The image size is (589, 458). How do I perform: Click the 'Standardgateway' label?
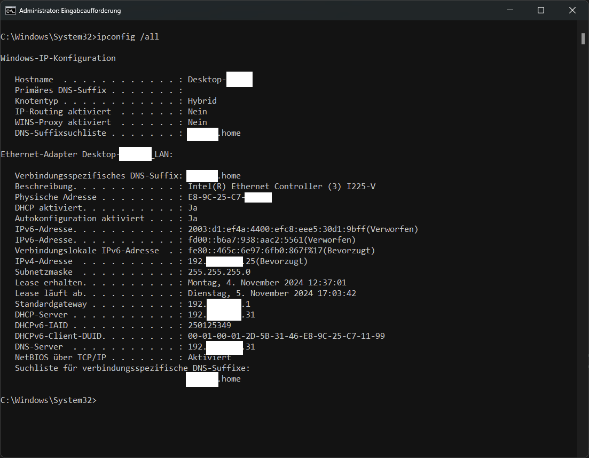click(x=51, y=304)
